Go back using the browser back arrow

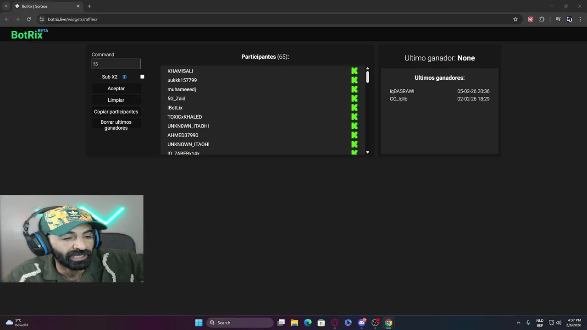(6, 19)
